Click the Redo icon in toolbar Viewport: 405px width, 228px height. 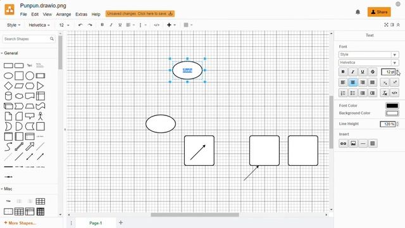(x=90, y=25)
